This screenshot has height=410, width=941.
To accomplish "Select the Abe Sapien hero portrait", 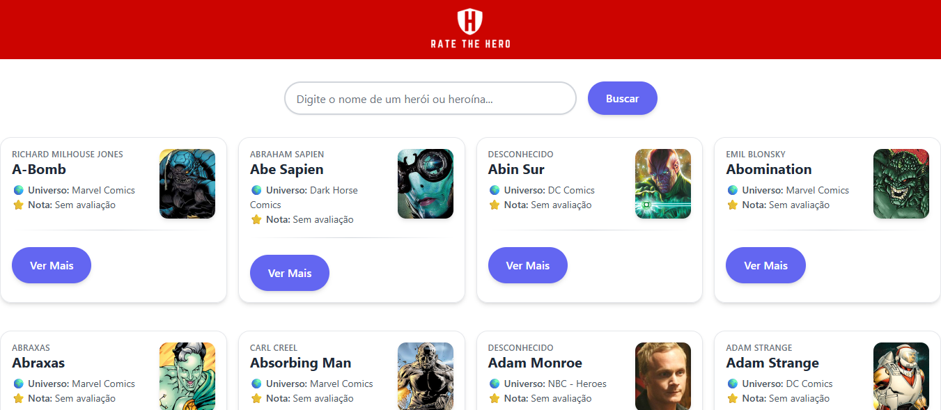I will (426, 184).
